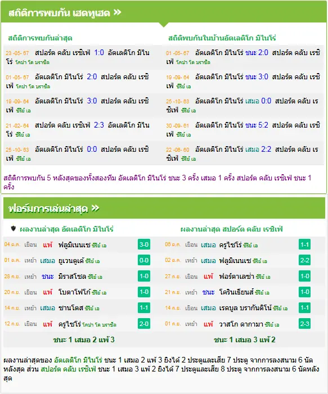
Task: Click วาสโก ดากามา team name
Action: point(241,324)
